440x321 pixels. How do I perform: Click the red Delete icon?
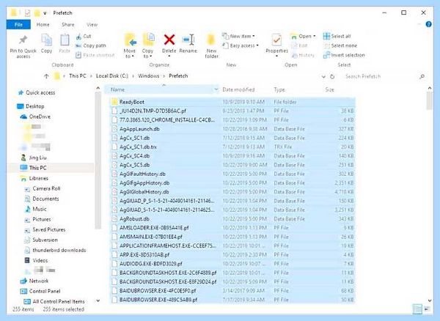coord(169,40)
